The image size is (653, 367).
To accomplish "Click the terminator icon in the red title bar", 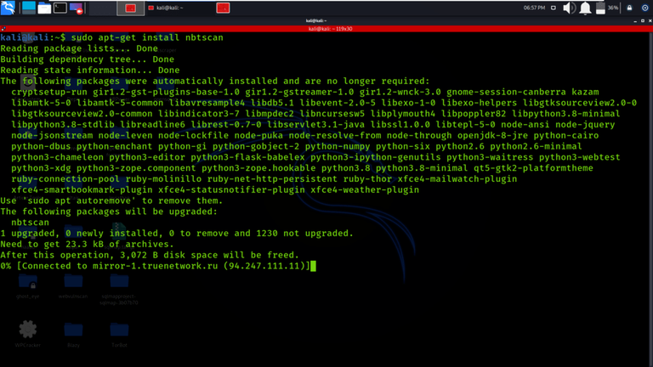I will point(3,29).
